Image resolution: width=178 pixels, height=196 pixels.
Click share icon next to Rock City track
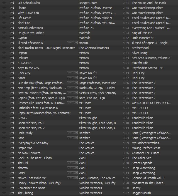[12, 73]
